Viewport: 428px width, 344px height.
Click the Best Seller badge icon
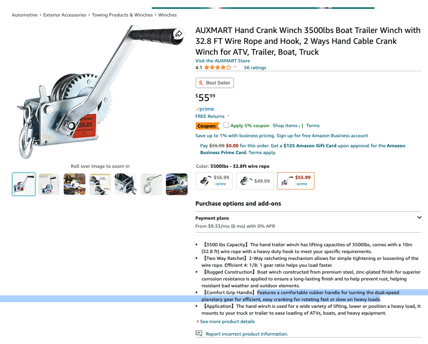(201, 82)
